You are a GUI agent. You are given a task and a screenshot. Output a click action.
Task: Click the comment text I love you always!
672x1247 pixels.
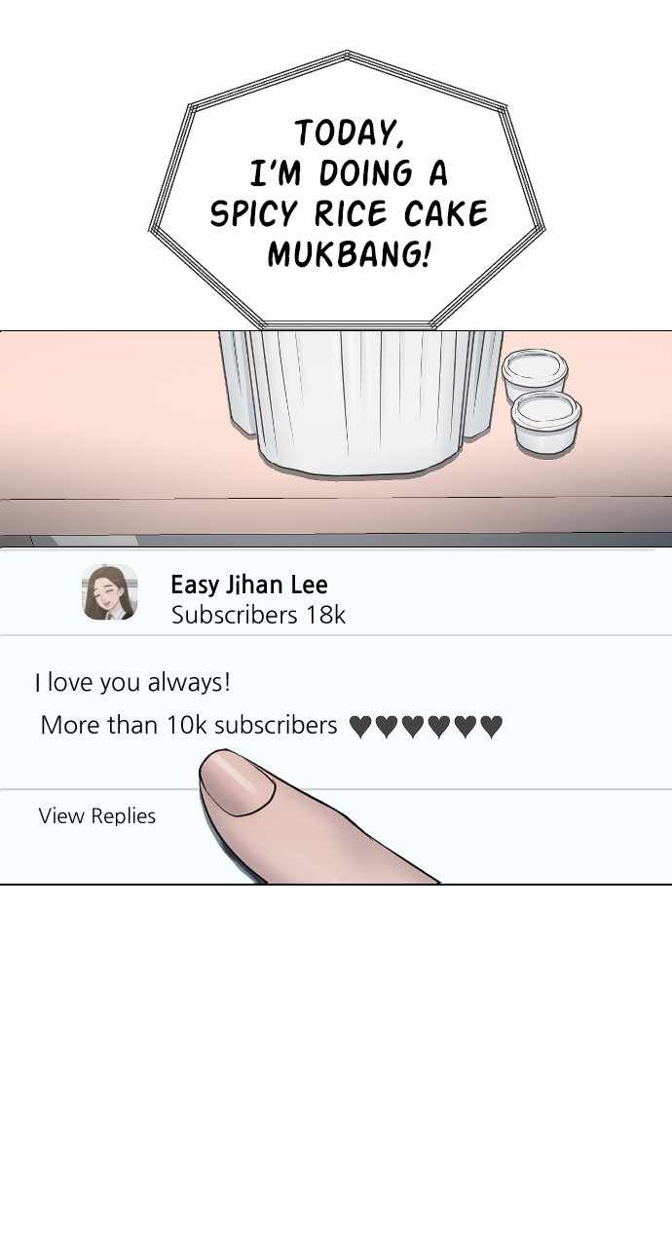[x=132, y=682]
